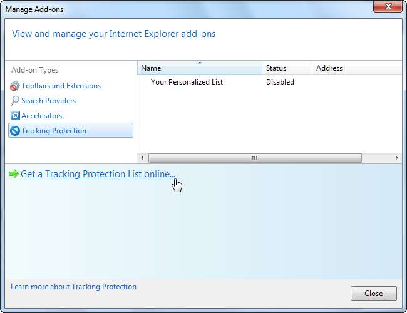407x313 pixels.
Task: Click the green arrow beside Get a Tracking Protection List
Action: click(14, 173)
